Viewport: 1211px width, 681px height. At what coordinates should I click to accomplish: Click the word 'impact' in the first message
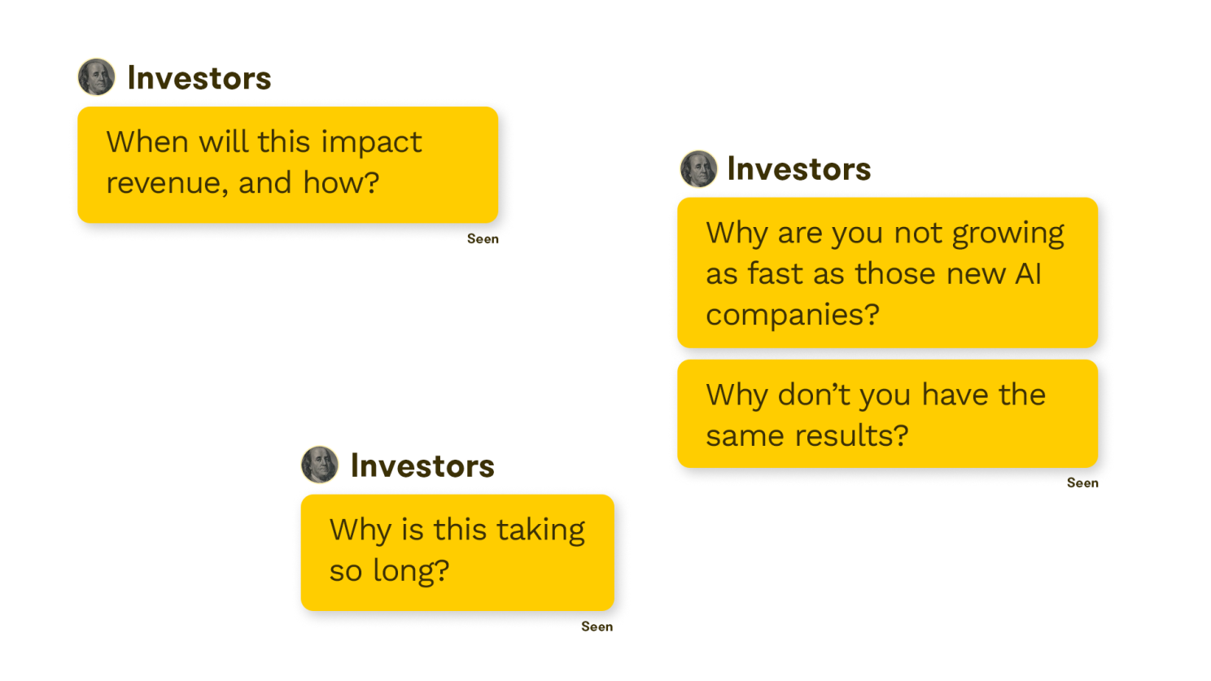point(371,143)
